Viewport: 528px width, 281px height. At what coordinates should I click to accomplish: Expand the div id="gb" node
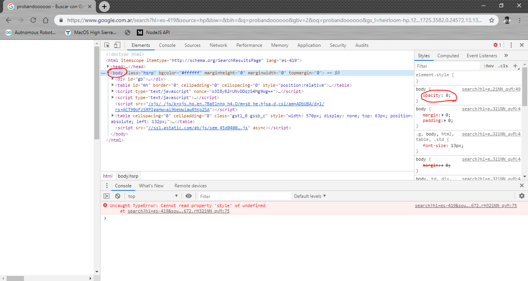tap(113, 79)
